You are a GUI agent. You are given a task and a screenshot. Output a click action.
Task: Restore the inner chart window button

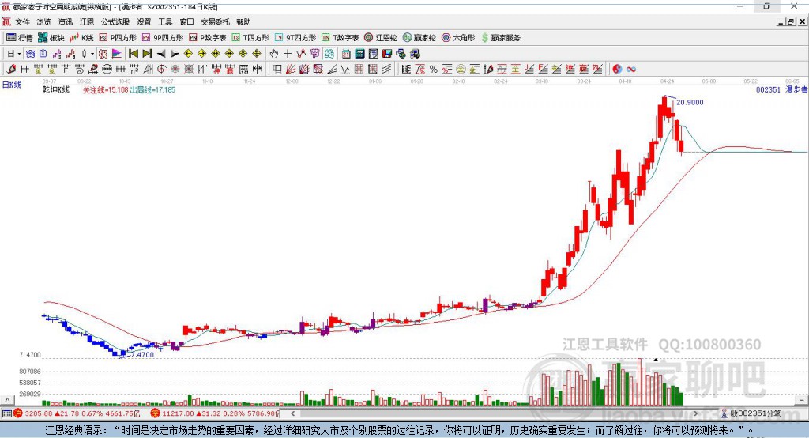[x=790, y=21]
